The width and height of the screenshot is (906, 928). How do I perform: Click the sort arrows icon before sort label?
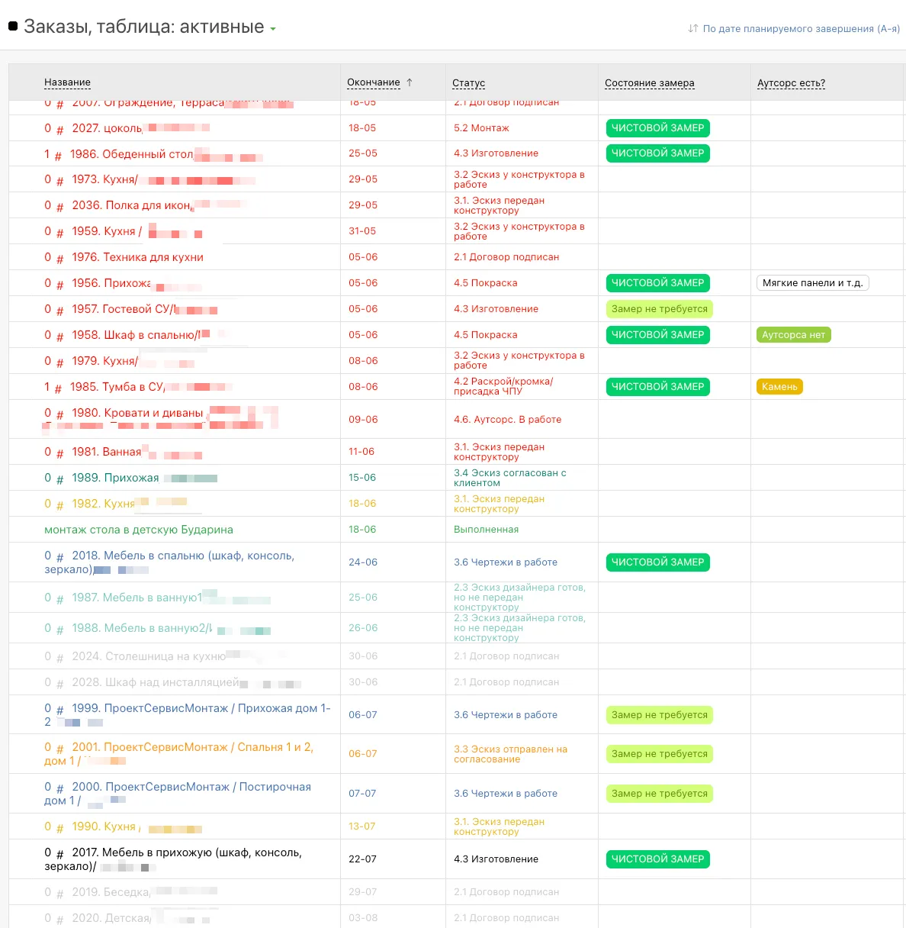693,28
